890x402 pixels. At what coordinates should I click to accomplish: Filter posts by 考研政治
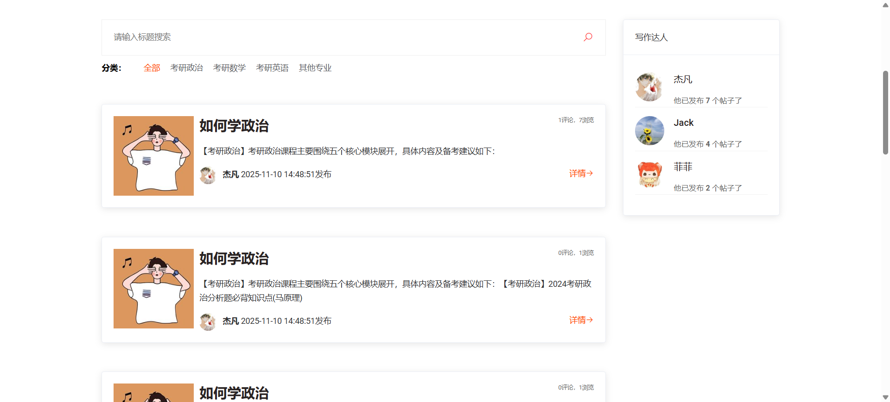coord(186,68)
